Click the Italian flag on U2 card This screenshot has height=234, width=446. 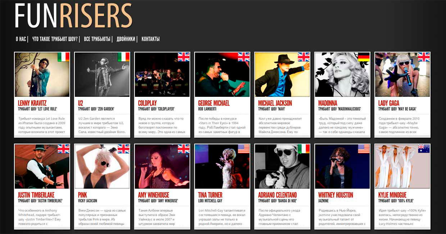tap(124, 57)
